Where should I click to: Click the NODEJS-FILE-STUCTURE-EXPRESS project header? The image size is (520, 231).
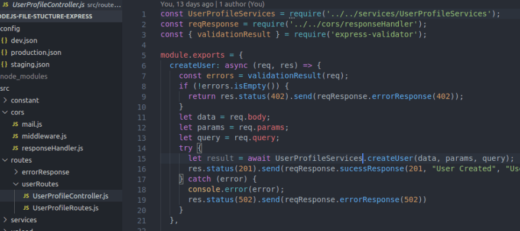[x=61, y=16]
